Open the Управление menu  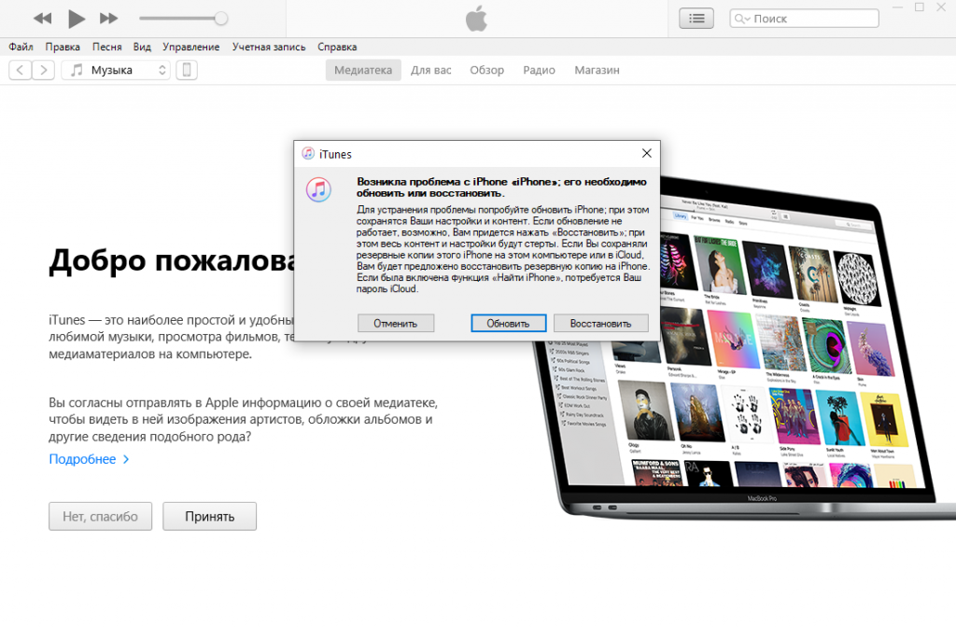pyautogui.click(x=190, y=47)
